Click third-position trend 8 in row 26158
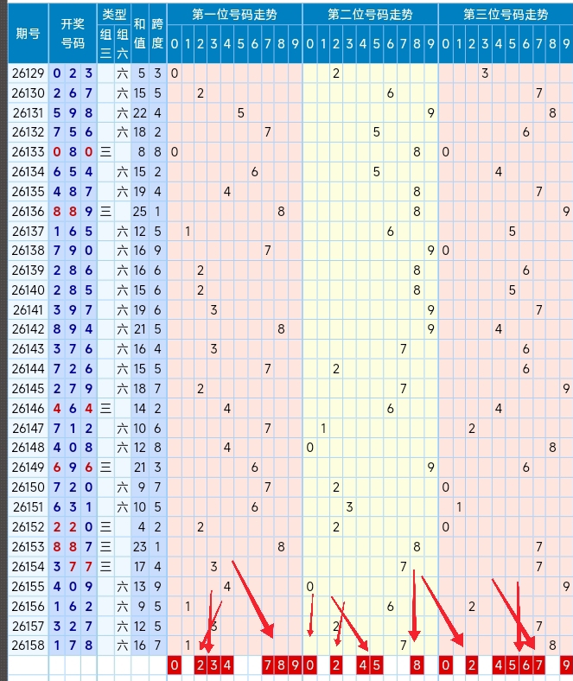This screenshot has width=573, height=681. pyautogui.click(x=552, y=646)
